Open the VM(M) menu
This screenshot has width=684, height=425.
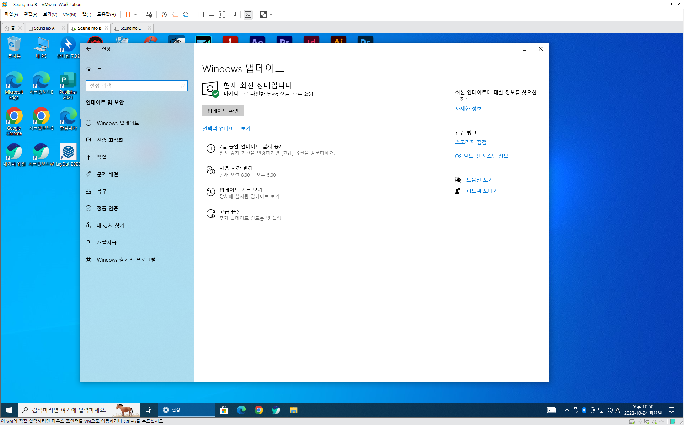coord(69,15)
